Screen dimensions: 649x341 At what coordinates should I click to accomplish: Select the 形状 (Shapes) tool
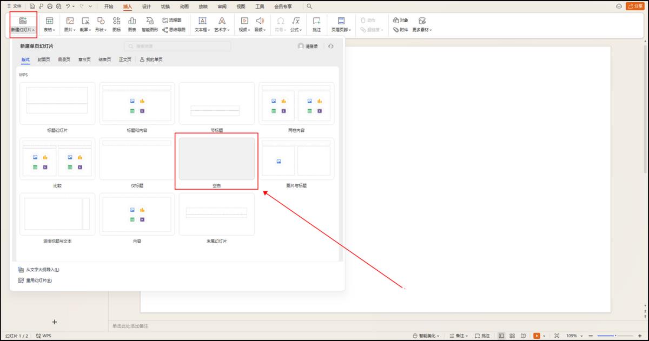tap(100, 21)
